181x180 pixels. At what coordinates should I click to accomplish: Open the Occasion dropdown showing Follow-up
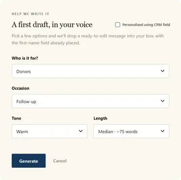(90, 101)
